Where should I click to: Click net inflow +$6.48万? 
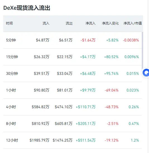88,73
